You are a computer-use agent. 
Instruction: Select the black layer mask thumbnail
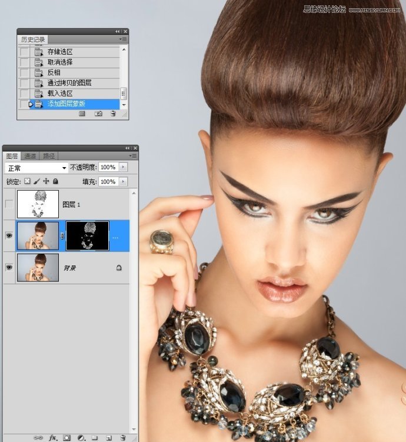(x=87, y=235)
